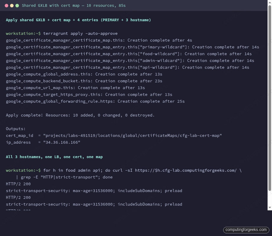Select the primary-wildcard certificate entry line
This screenshot has height=236, width=272.
132,47
